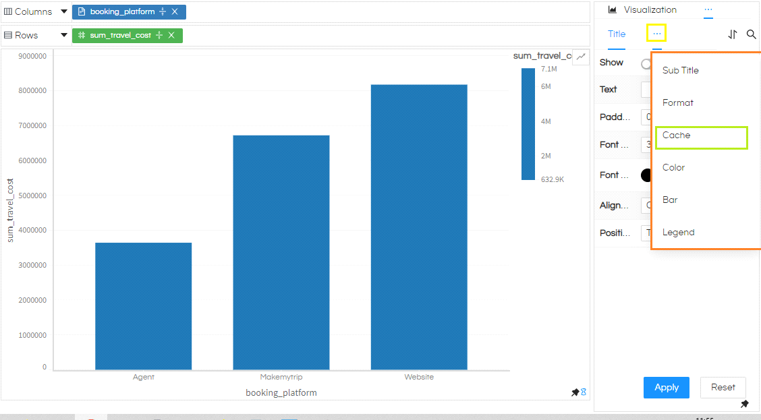The image size is (761, 420).
Task: Click the trend line icon above the legend
Action: [581, 56]
